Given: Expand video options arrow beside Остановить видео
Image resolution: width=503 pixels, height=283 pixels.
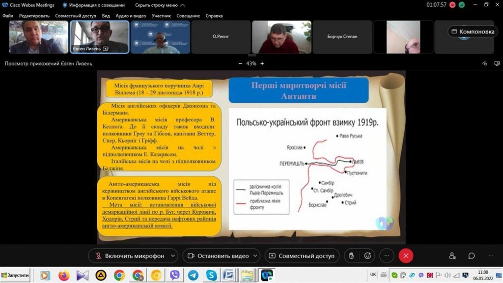Looking at the screenshot, I should tap(255, 256).
